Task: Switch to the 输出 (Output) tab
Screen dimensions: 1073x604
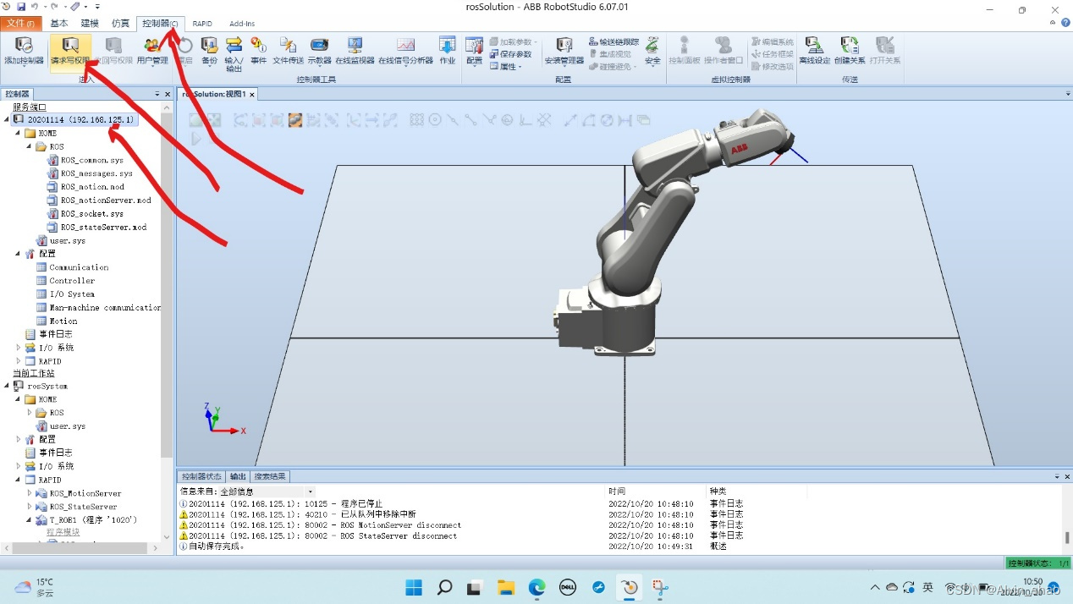Action: pyautogui.click(x=238, y=476)
